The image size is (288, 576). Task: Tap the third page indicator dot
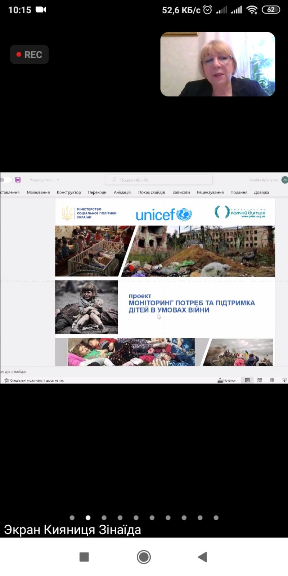pyautogui.click(x=104, y=518)
